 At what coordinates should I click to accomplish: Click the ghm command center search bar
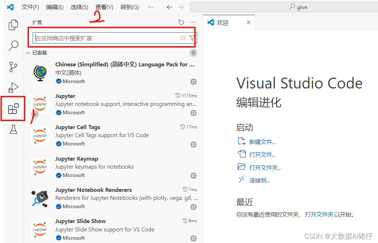point(284,7)
